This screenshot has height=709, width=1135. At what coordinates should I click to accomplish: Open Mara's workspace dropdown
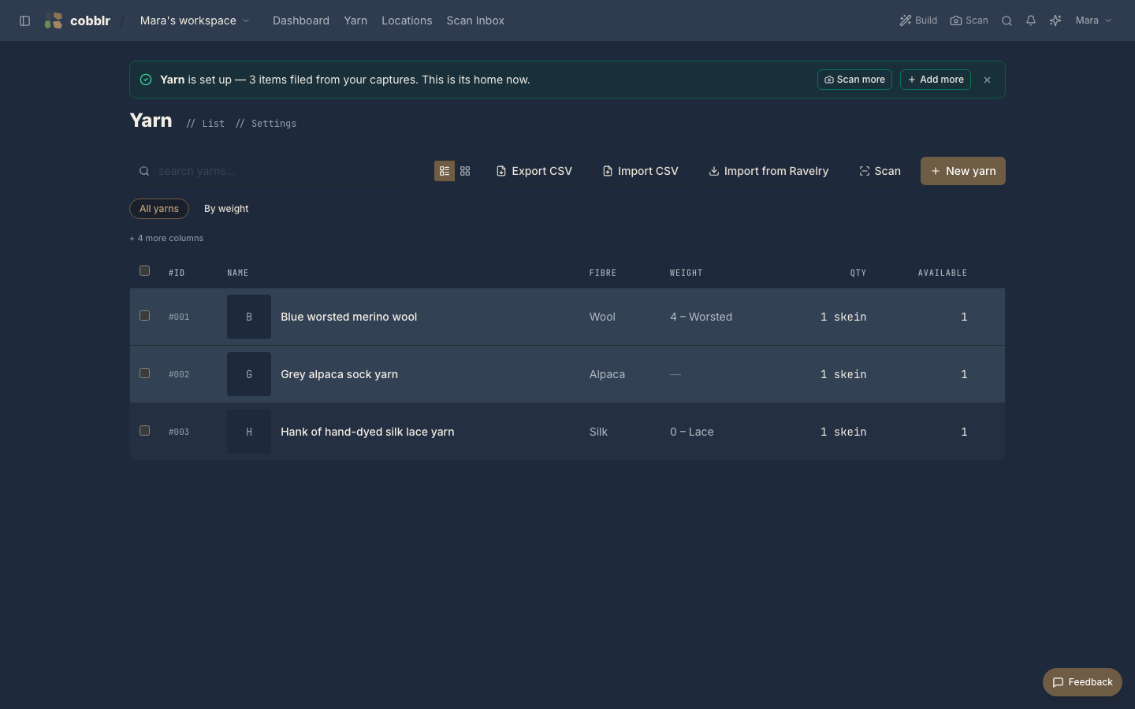click(x=195, y=20)
